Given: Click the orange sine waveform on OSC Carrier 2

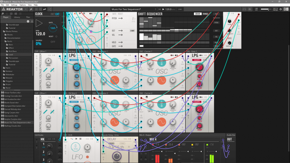Looking at the screenshot, I should click(162, 122).
